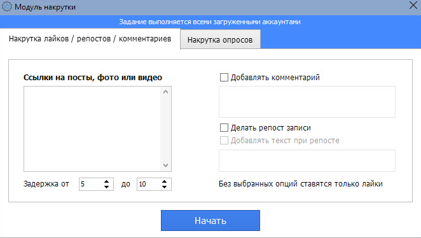
Task: Enable Добавлять комментарий checkbox
Action: click(x=224, y=78)
